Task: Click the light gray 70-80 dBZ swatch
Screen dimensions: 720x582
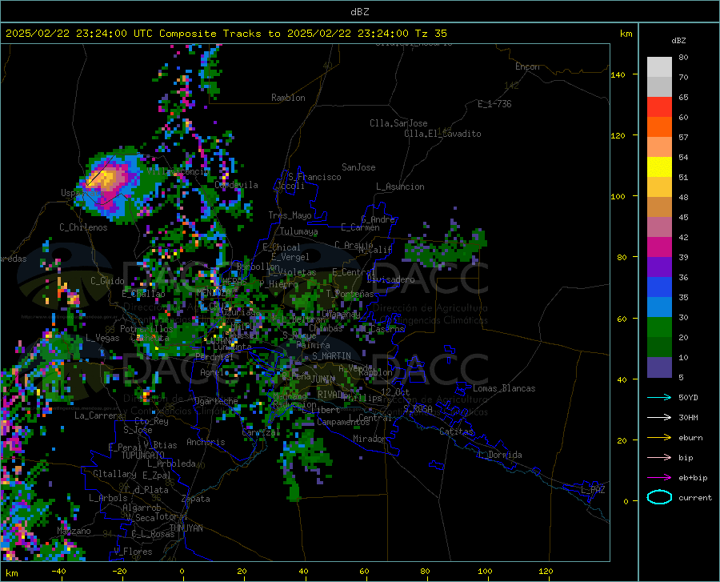Action: point(659,67)
